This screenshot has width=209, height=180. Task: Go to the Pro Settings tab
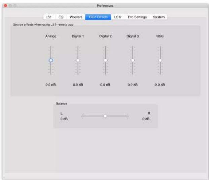[137, 17]
